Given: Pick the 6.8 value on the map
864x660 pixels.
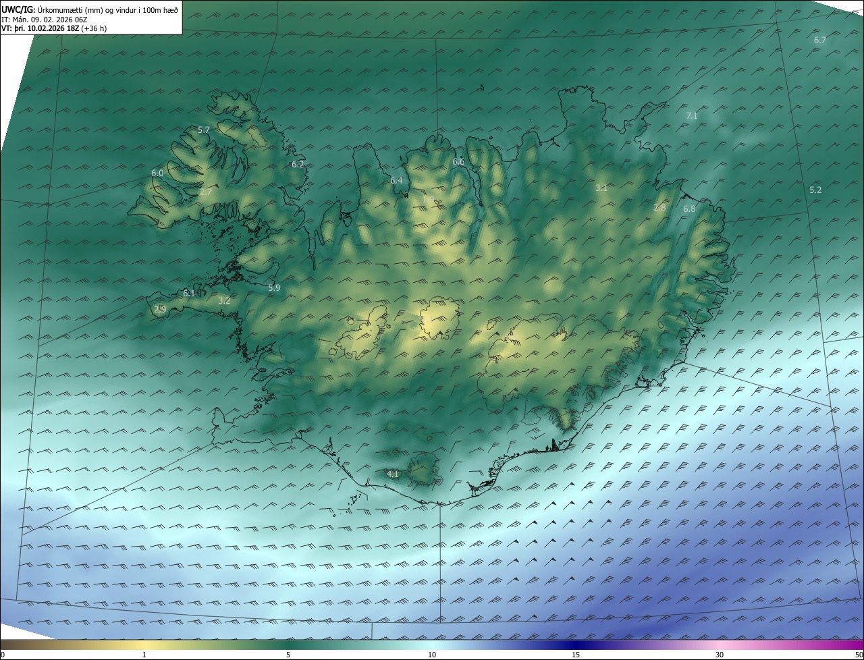Looking at the screenshot, I should click(x=689, y=209).
